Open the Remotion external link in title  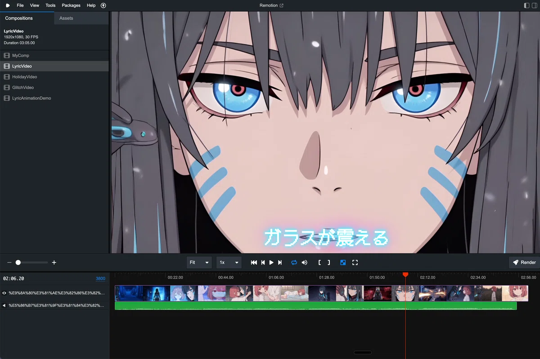(x=271, y=5)
